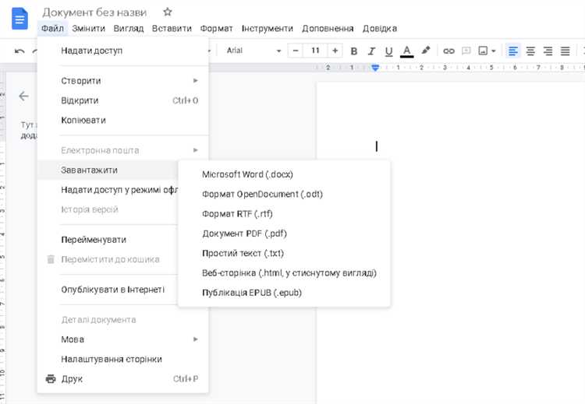This screenshot has height=404, width=585.
Task: Select the highlighter color tool
Action: [x=426, y=51]
